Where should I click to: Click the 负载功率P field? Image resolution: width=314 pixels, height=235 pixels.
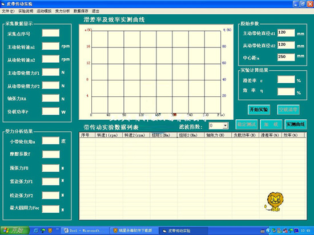pos(51,111)
